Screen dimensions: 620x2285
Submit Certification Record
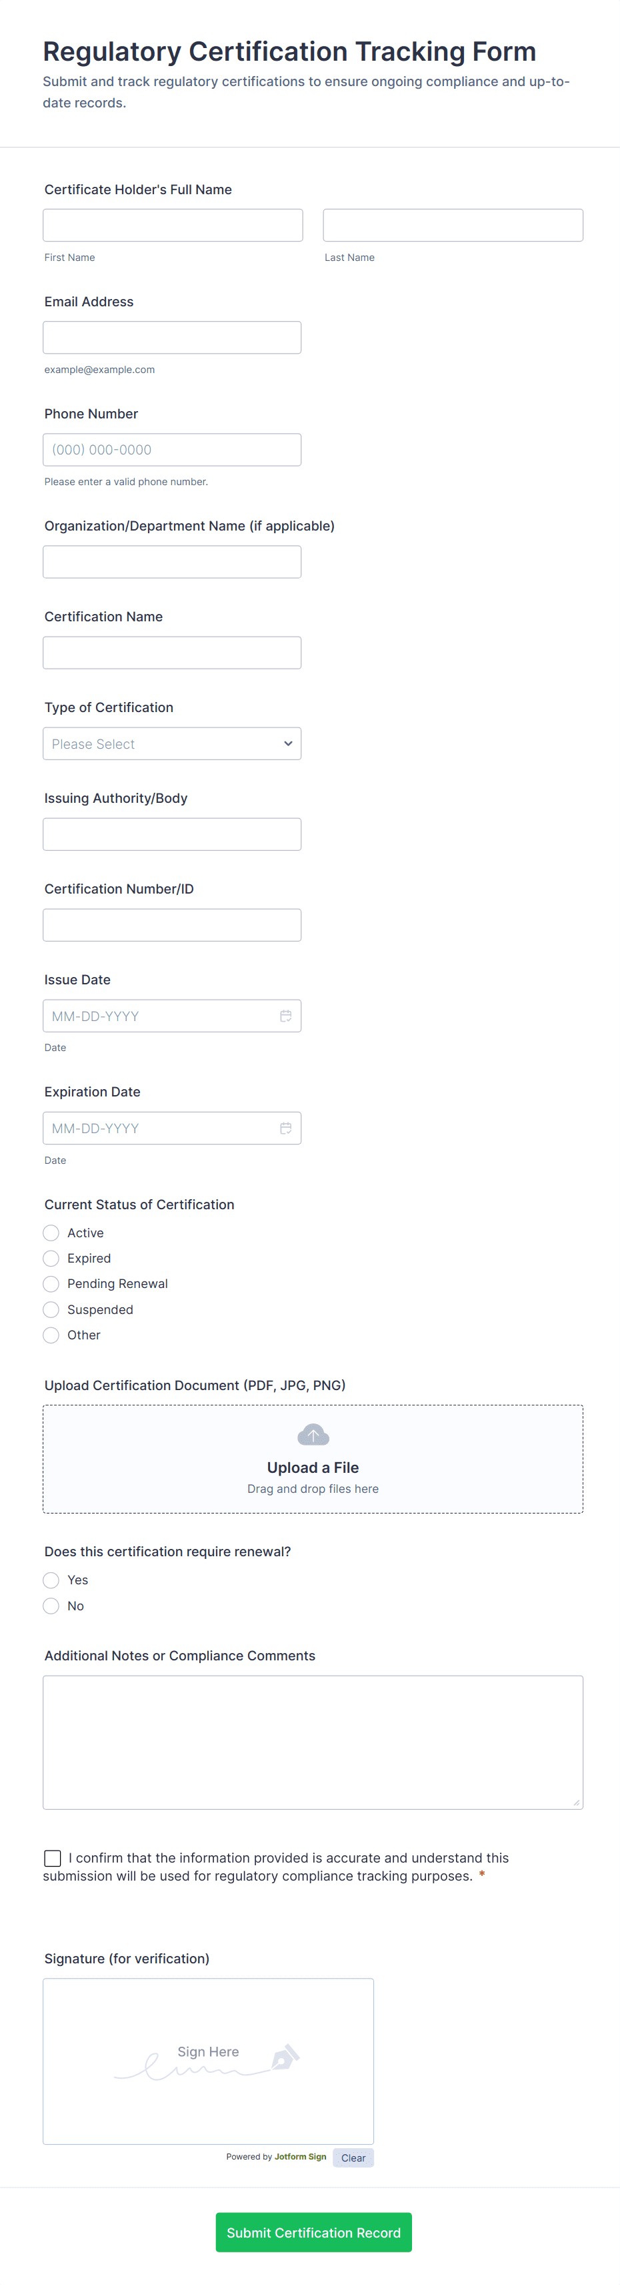coord(313,2232)
